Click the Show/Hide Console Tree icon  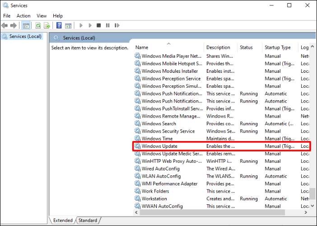tap(26, 26)
